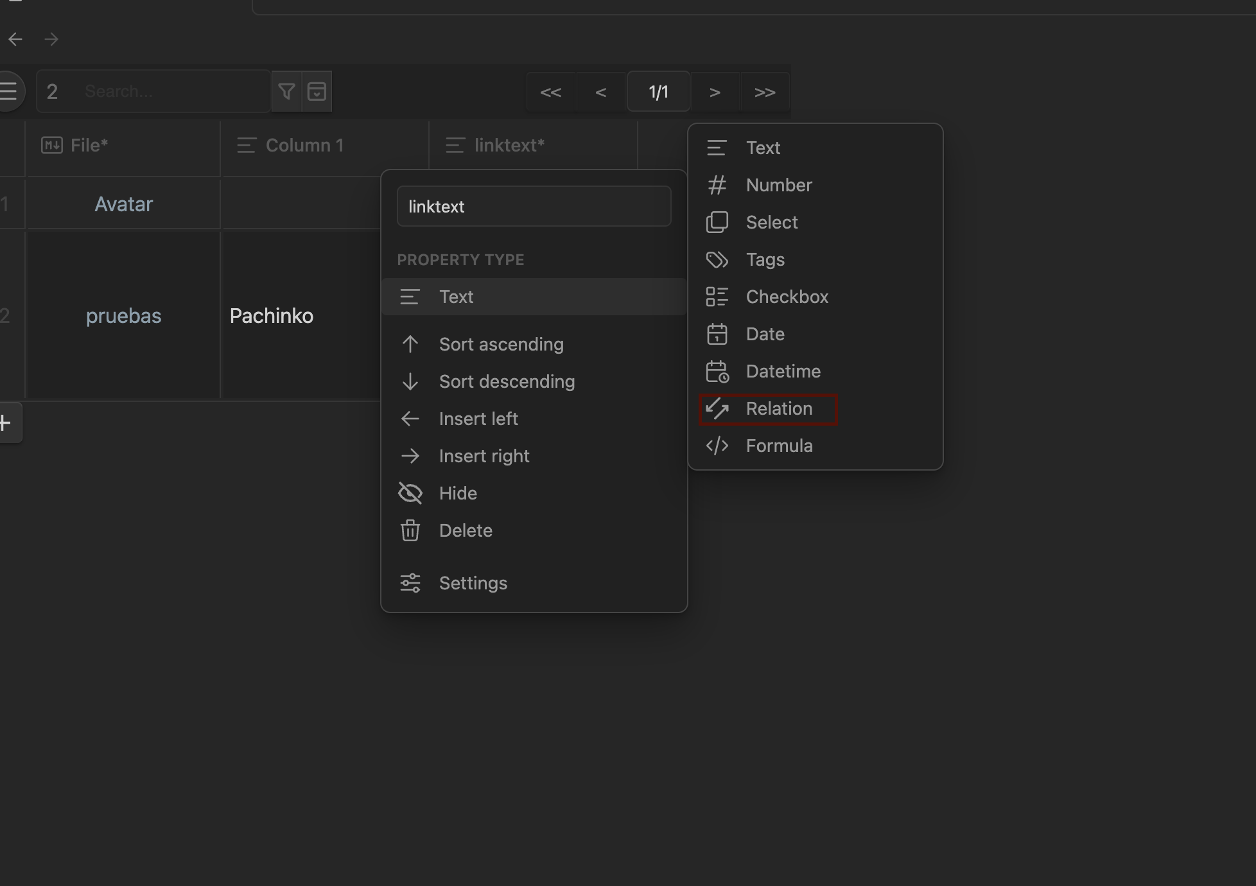Click the markdown icon on the File column

point(52,145)
